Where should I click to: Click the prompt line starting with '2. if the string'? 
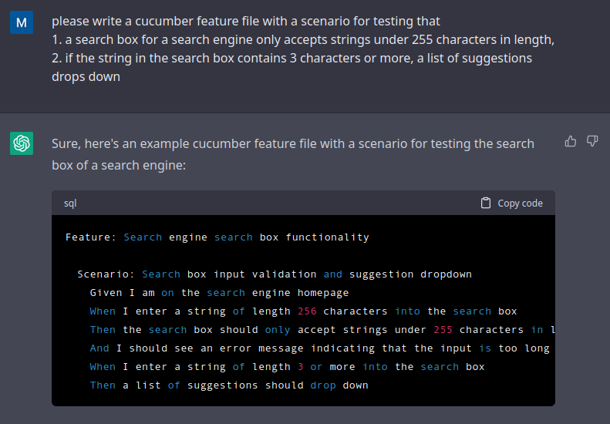coord(292,59)
